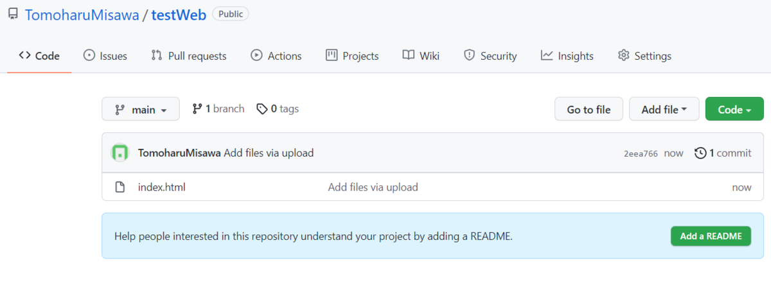Open latest commit message beside the author name

[269, 153]
